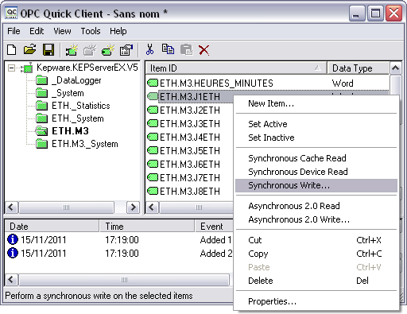Click the item list left scroll arrow

152,207
